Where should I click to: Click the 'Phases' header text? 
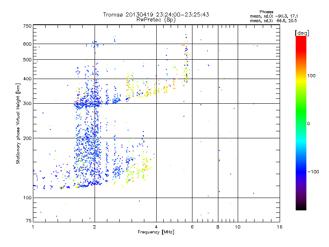click(x=266, y=12)
